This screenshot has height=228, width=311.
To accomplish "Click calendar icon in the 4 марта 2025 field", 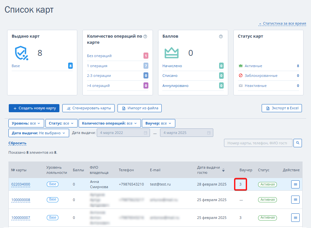I will point(209,133).
